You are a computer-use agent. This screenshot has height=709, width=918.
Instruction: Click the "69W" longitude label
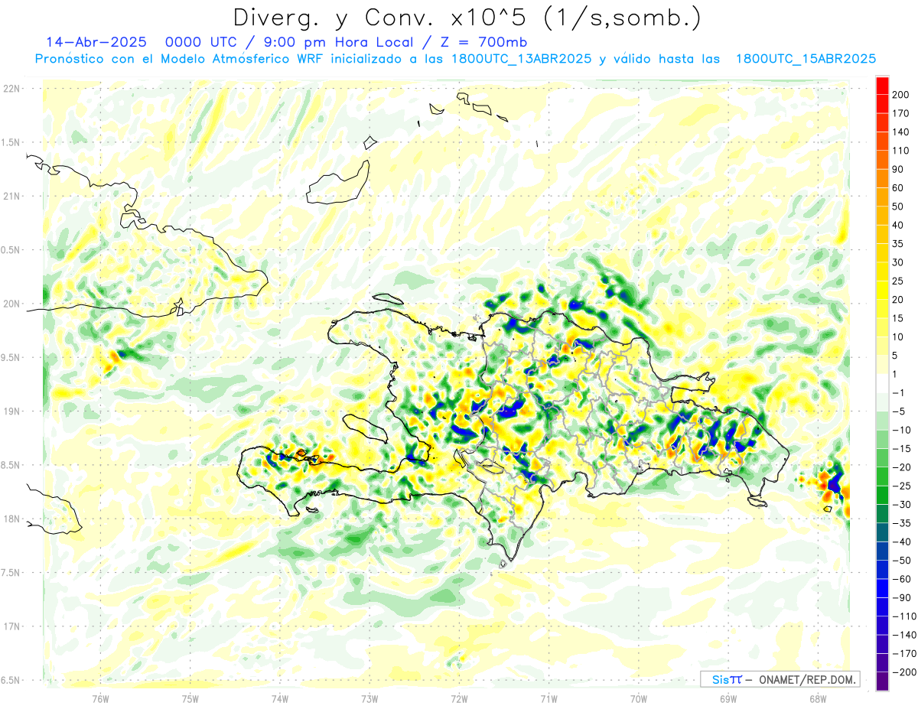coord(728,699)
